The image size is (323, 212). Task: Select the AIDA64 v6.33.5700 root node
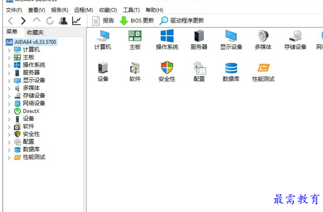pyautogui.click(x=31, y=42)
